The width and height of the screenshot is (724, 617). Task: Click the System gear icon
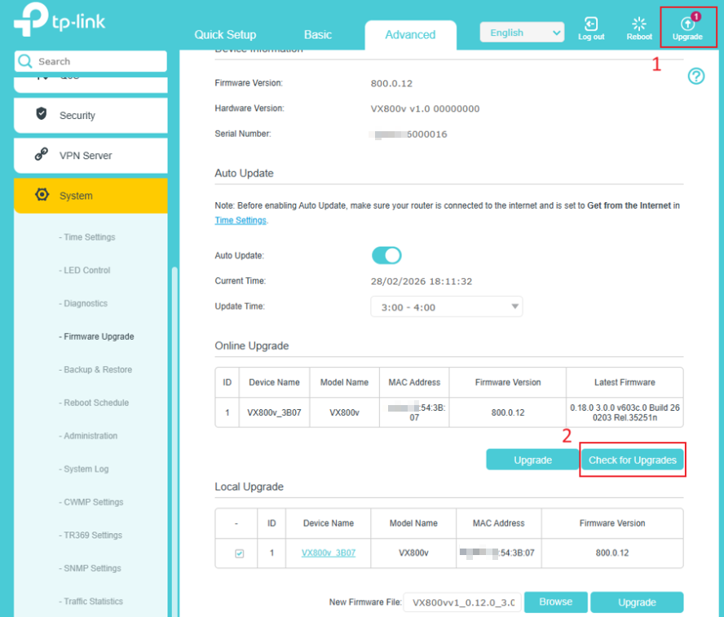click(x=42, y=195)
